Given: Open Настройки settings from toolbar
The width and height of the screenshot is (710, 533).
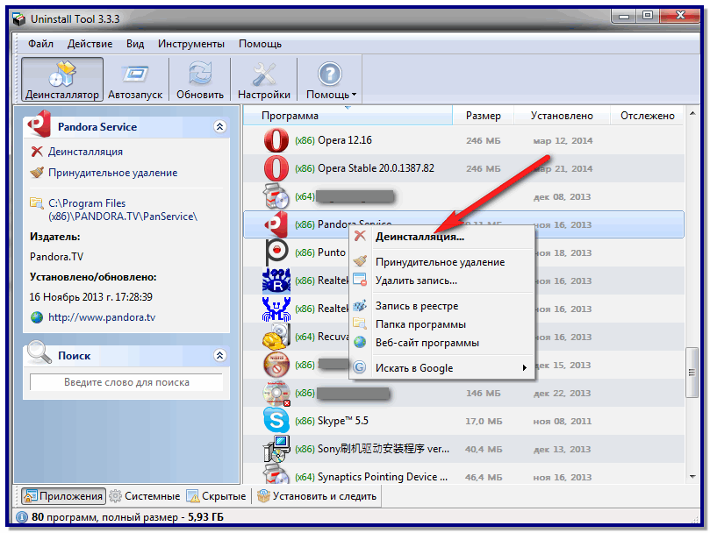Looking at the screenshot, I should 263,80.
